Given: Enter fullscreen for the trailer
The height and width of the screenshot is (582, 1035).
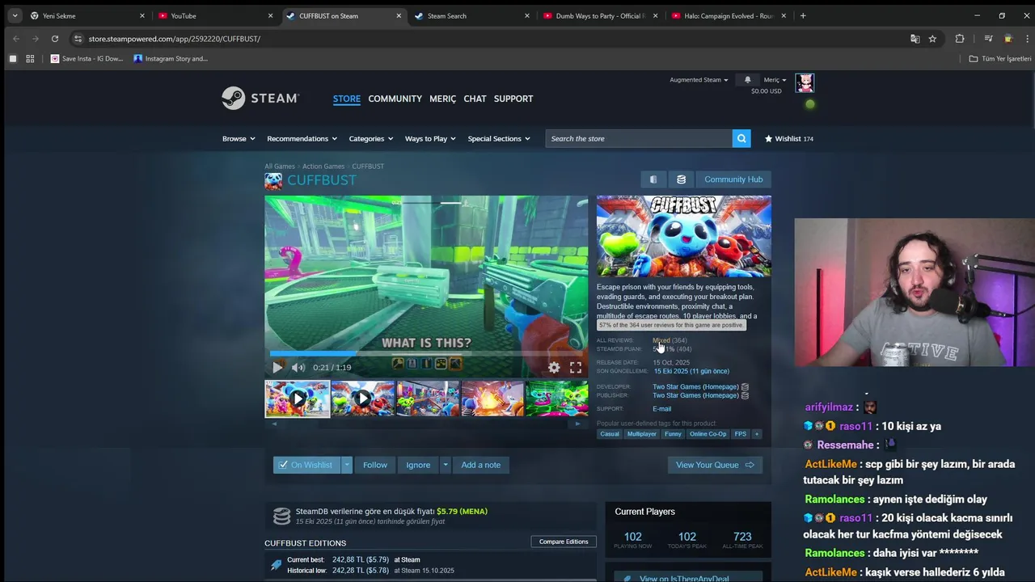Looking at the screenshot, I should [576, 367].
